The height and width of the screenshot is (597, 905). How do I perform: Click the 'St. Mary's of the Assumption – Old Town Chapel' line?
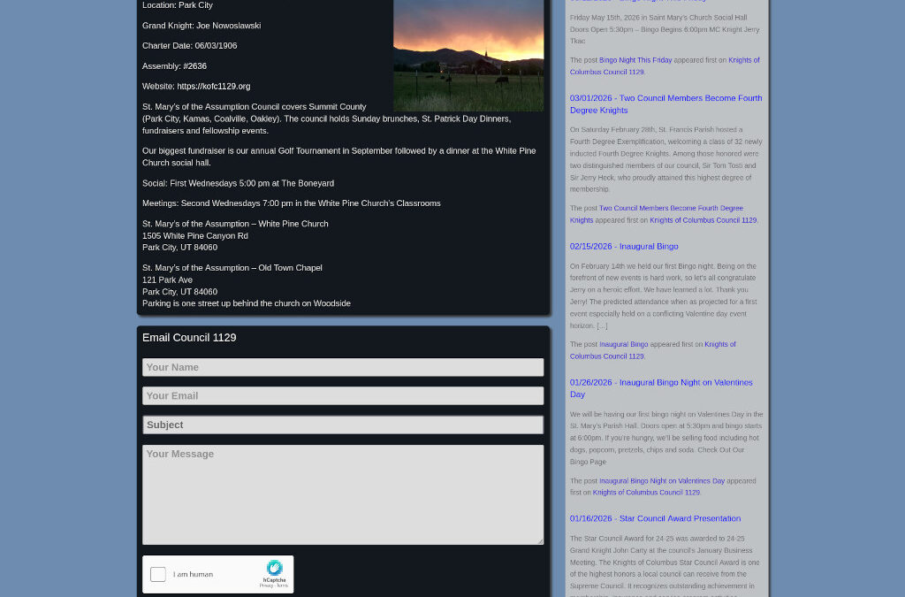[x=232, y=268]
